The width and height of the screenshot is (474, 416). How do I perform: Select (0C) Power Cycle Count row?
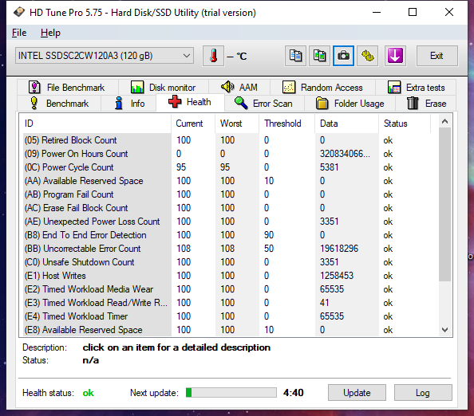point(227,167)
